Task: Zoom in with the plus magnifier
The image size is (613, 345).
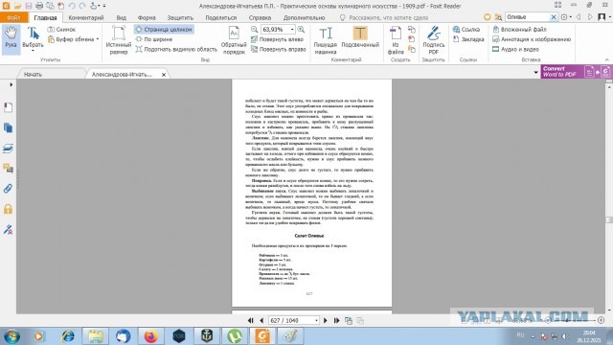Action: (x=301, y=30)
